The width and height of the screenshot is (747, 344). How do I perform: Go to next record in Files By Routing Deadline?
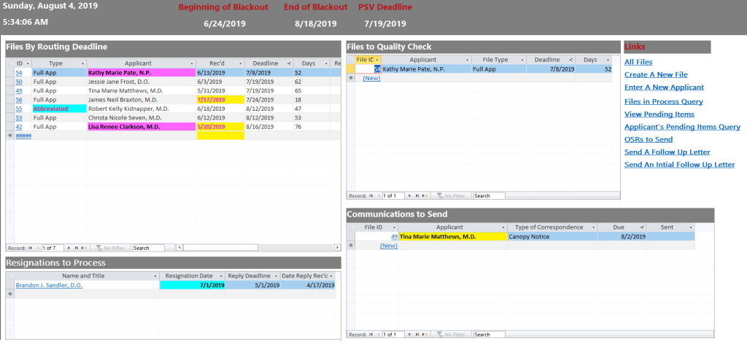[x=69, y=249]
